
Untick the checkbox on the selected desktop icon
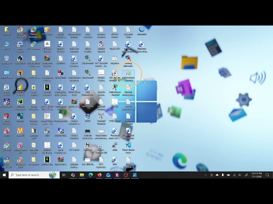point(127,71)
